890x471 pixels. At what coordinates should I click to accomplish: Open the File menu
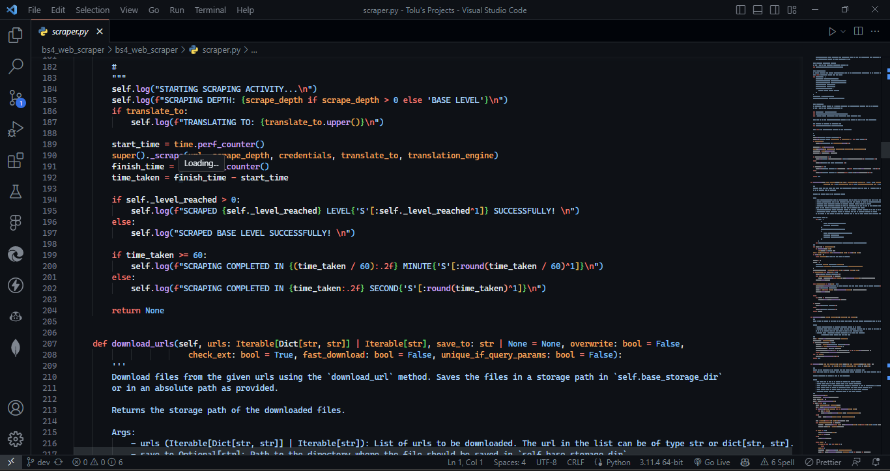point(34,10)
